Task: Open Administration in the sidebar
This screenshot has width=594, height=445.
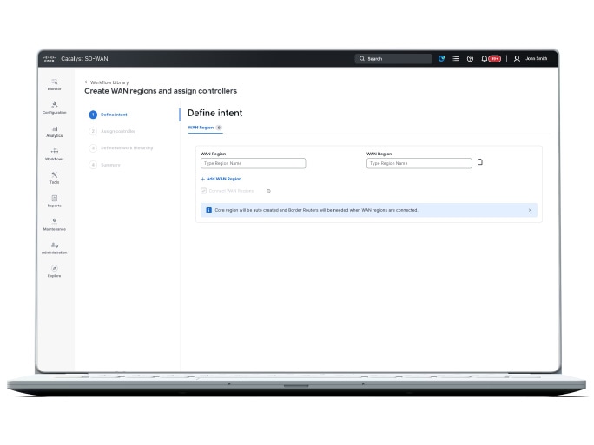Action: coord(55,246)
